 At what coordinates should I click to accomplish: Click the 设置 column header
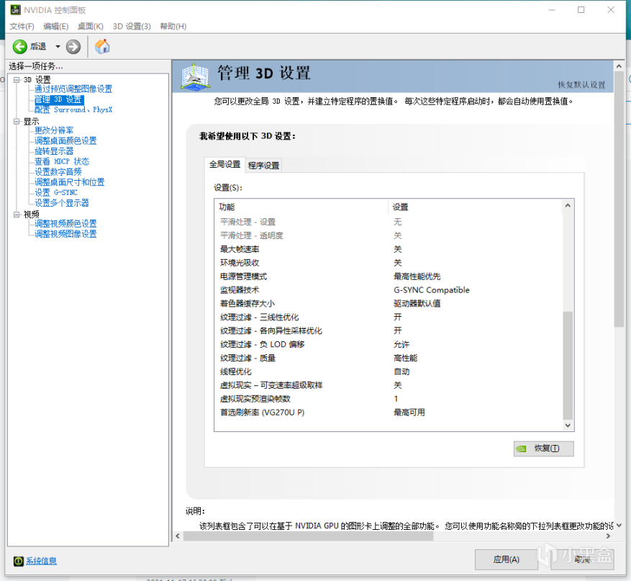point(476,207)
